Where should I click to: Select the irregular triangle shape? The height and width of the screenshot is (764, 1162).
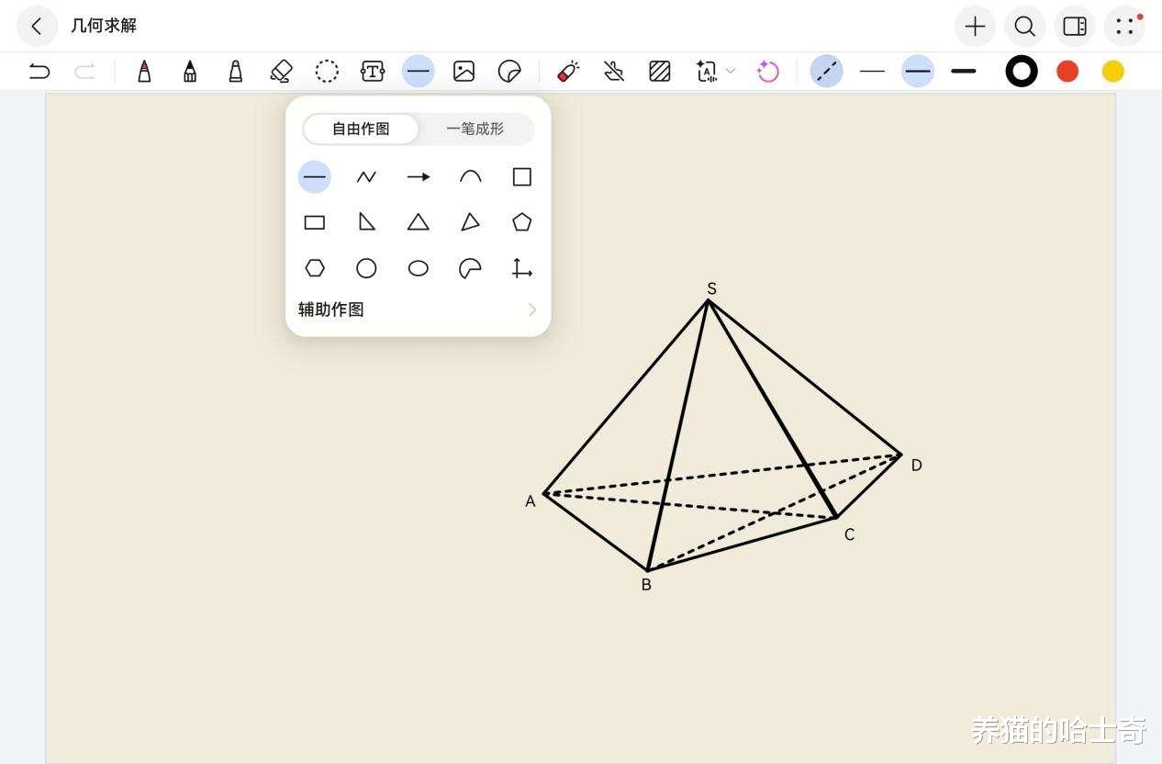[x=470, y=221]
